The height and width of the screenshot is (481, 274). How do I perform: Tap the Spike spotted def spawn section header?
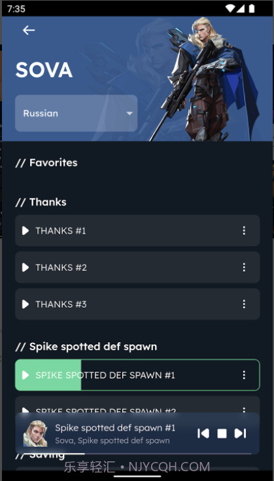pos(86,347)
